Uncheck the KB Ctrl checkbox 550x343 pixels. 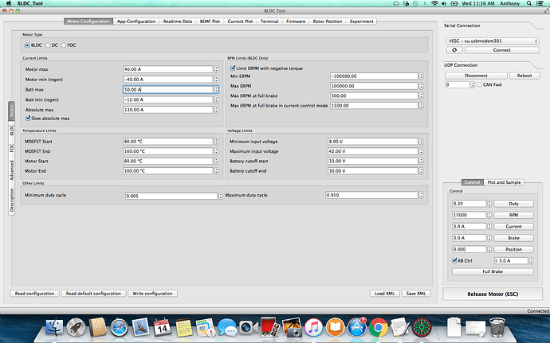(454, 260)
